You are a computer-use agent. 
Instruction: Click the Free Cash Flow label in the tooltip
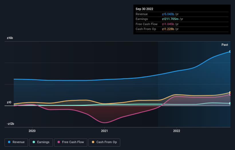[x=147, y=24]
